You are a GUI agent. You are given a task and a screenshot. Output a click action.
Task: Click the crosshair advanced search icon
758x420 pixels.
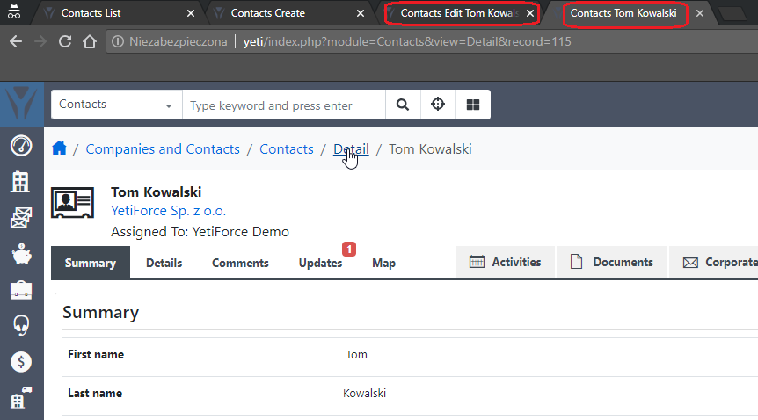point(438,105)
